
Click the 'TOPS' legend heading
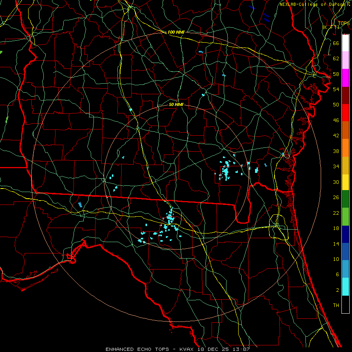(x=344, y=23)
